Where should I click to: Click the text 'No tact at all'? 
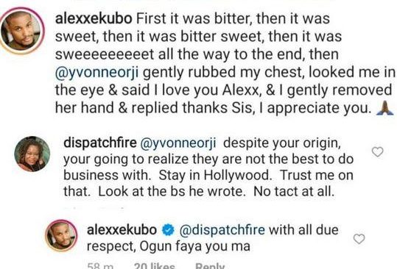[294, 191]
